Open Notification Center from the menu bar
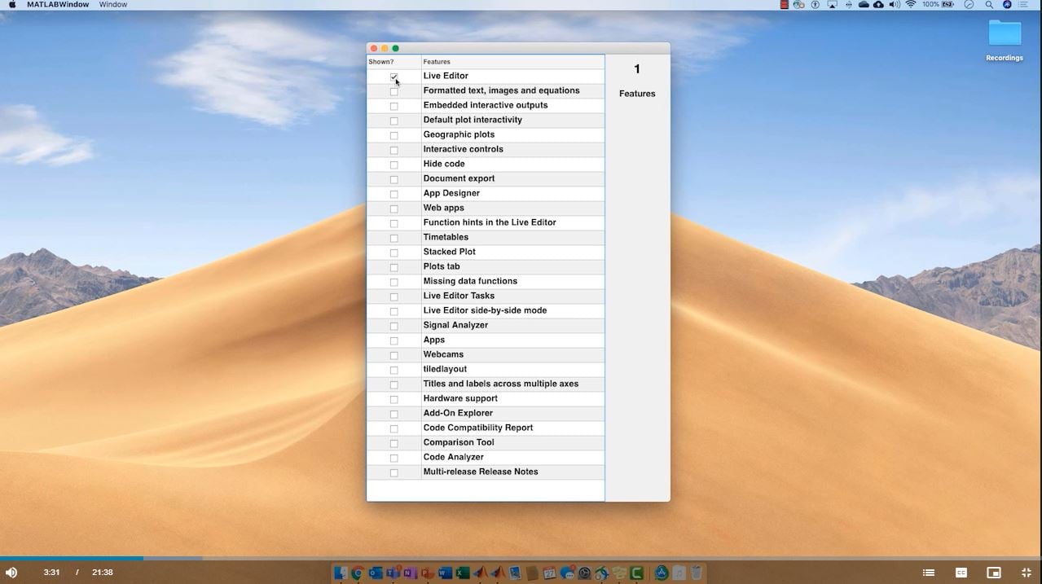1042x584 pixels. point(1022,4)
